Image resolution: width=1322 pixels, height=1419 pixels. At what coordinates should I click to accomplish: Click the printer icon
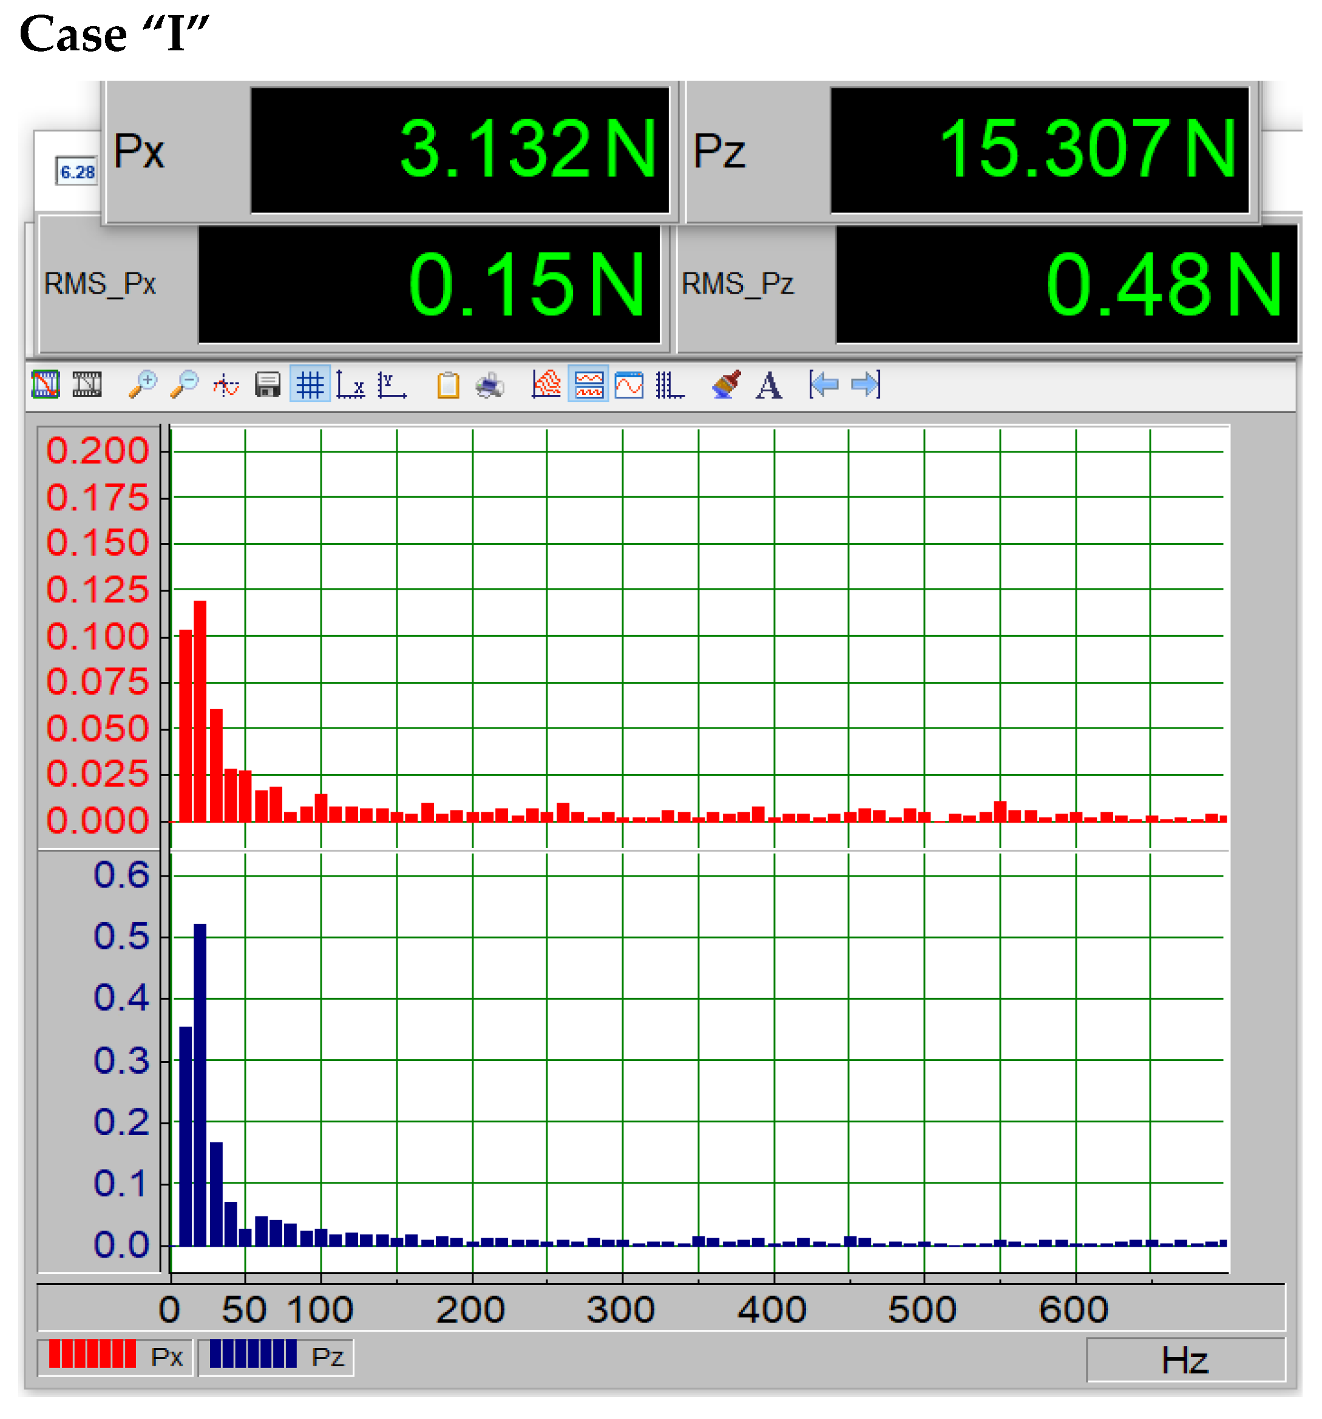pos(490,385)
